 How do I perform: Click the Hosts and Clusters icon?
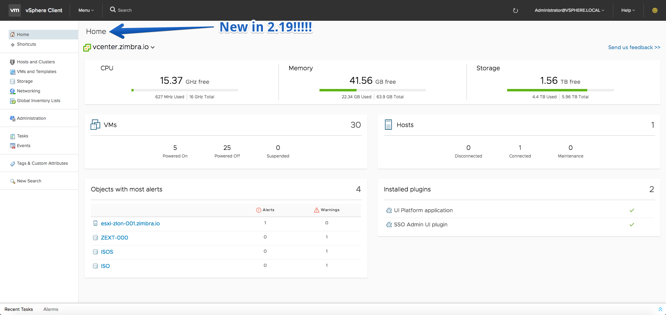12,62
